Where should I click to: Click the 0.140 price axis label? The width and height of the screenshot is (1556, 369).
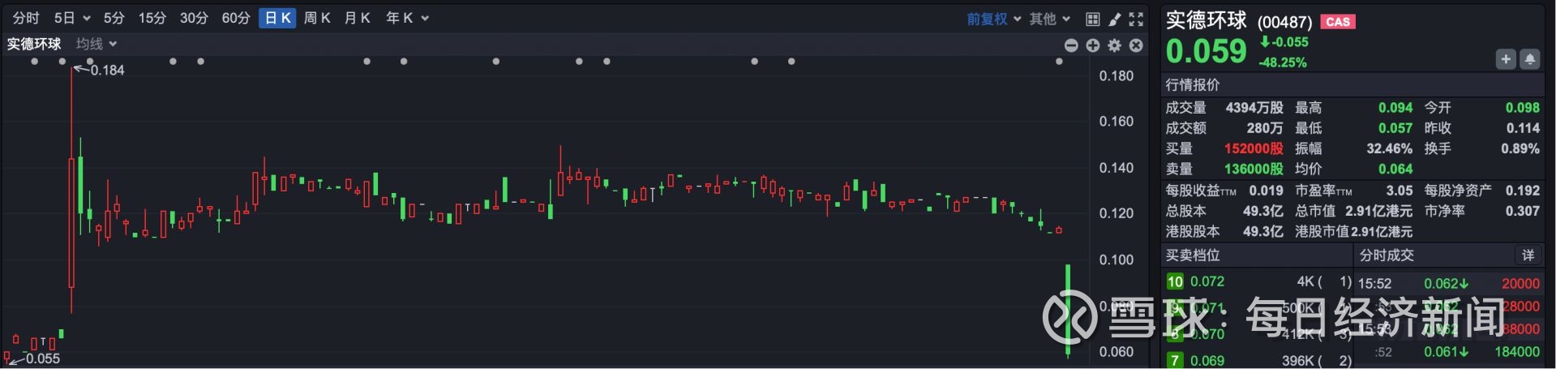click(x=1117, y=168)
